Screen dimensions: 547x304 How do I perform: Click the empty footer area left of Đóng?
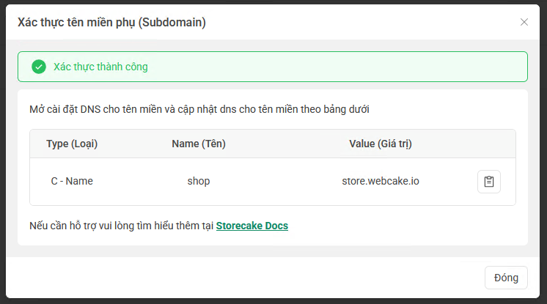pos(242,278)
